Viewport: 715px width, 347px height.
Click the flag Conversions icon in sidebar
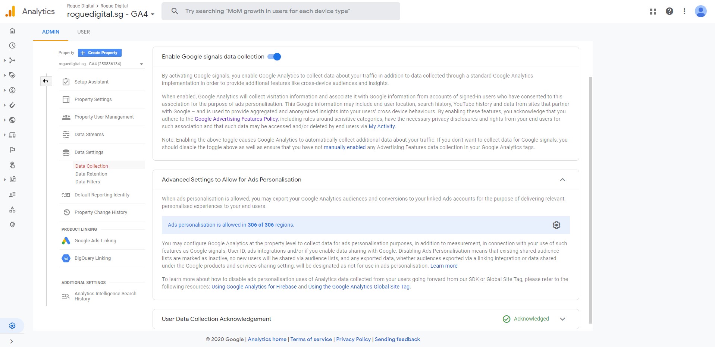click(12, 150)
